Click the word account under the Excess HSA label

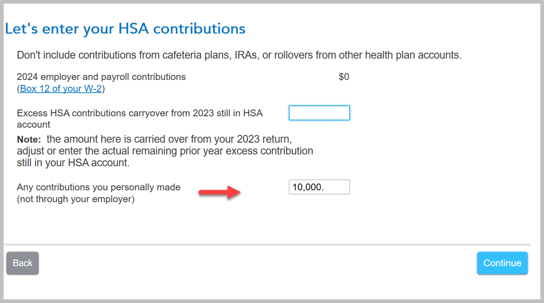tap(34, 124)
